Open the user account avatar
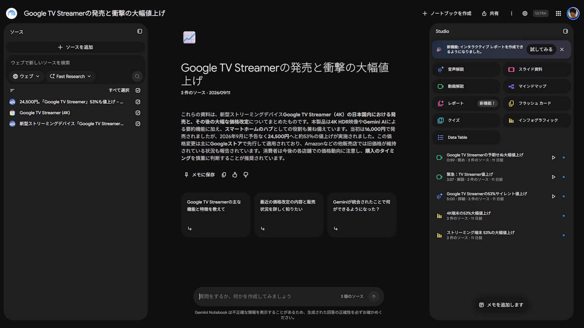584x328 pixels. coord(573,13)
